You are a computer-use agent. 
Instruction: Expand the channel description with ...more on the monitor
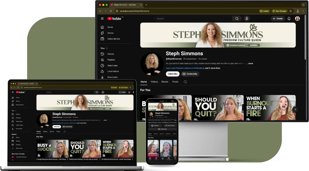click(x=250, y=64)
